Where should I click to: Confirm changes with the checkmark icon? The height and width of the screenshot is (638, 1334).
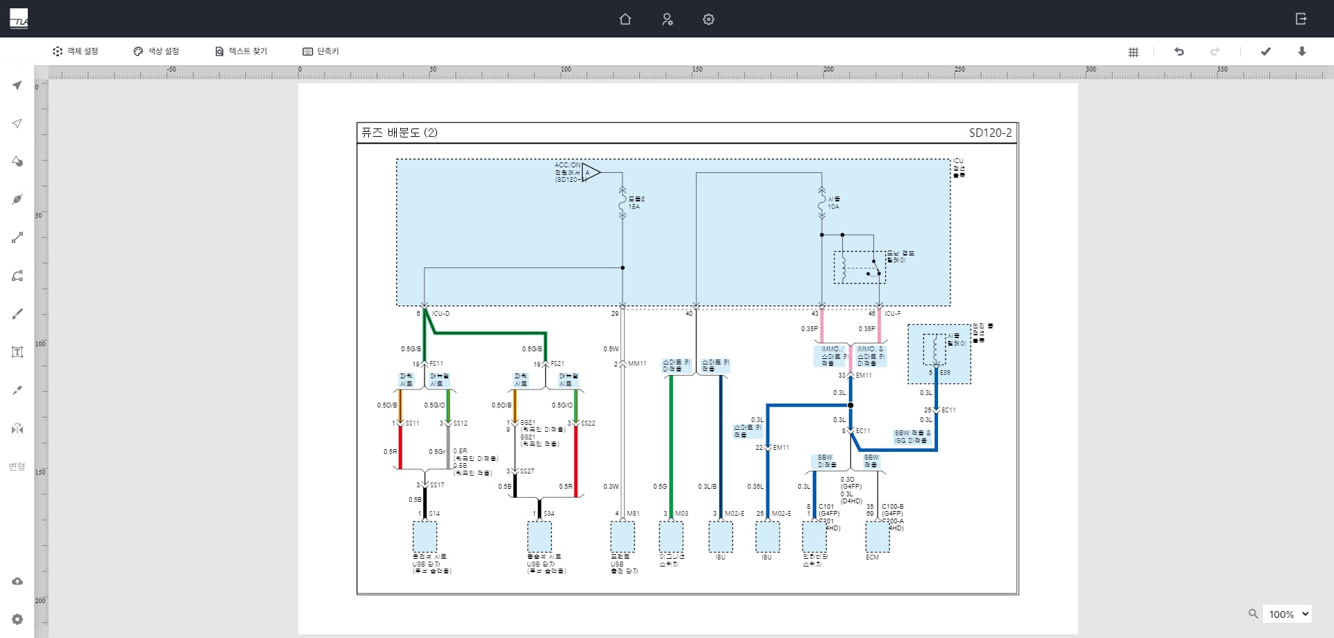coord(1265,51)
